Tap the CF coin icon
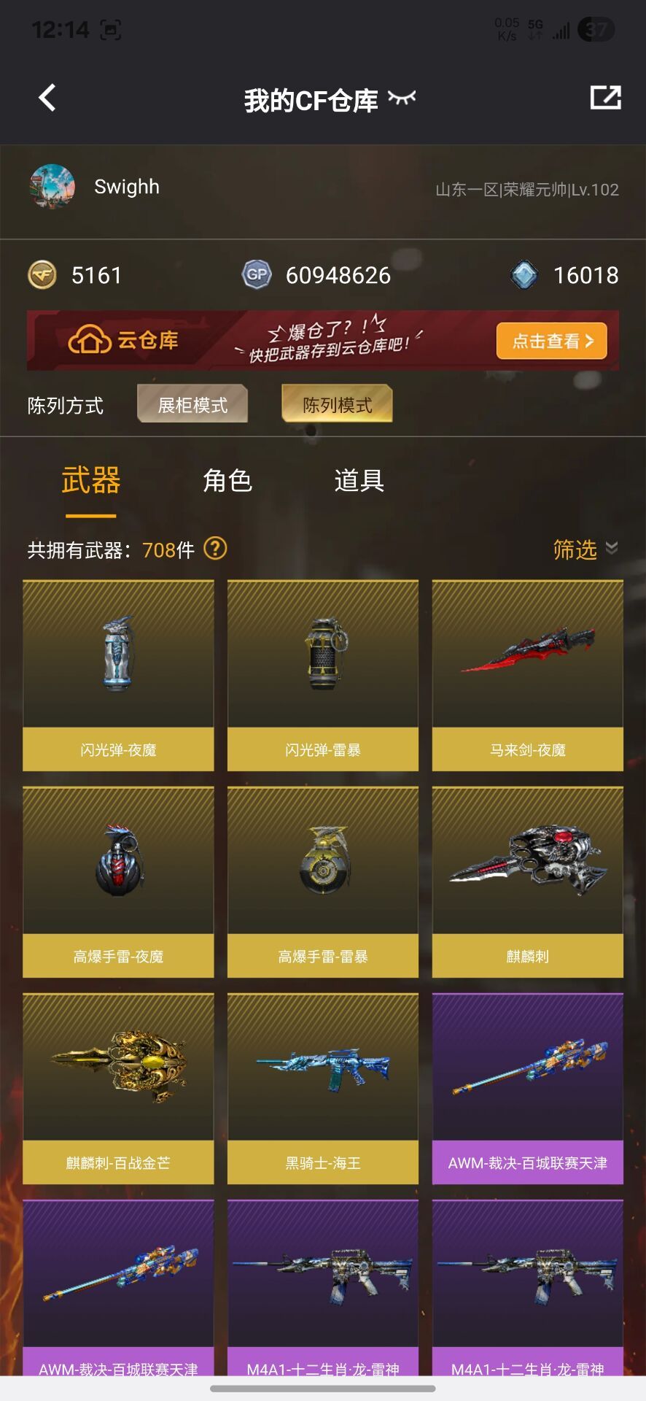 point(42,275)
